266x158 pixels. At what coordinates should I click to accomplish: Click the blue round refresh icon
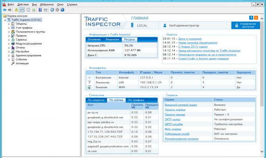tap(62, 10)
